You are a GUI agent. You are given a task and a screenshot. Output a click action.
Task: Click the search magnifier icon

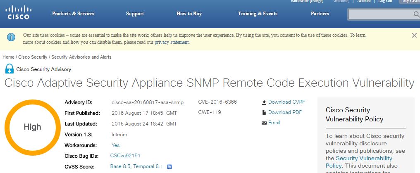coord(416,14)
